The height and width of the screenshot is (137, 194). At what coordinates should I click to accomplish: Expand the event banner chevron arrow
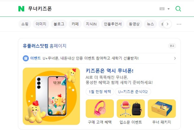click(175, 58)
